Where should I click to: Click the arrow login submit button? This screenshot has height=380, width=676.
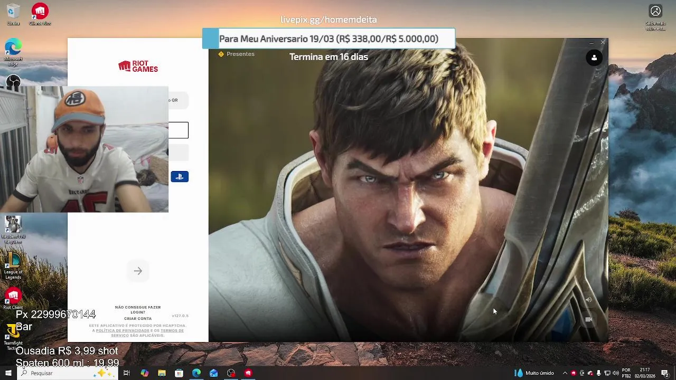pos(138,271)
